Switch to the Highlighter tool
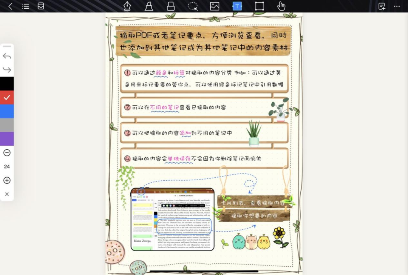Viewport: 408px width, 275px height. 149,6
